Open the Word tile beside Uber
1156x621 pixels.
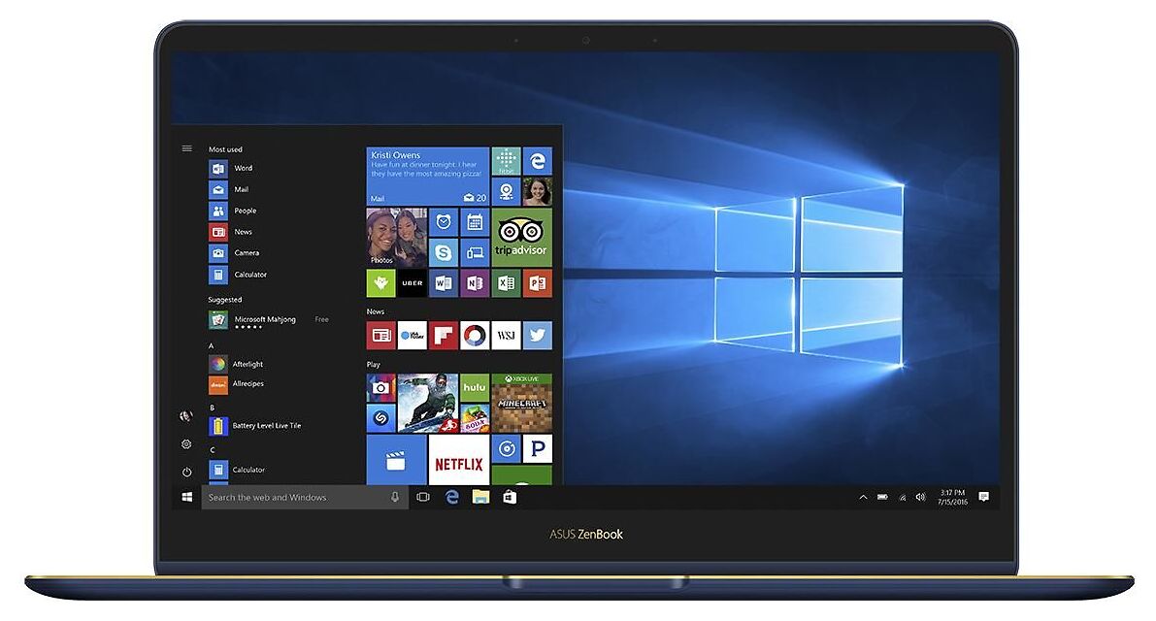pyautogui.click(x=443, y=283)
